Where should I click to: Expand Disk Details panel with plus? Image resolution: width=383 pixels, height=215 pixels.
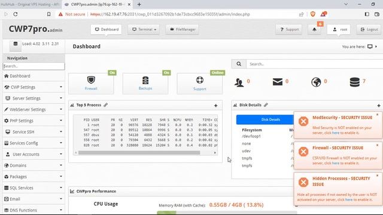pos(379,106)
